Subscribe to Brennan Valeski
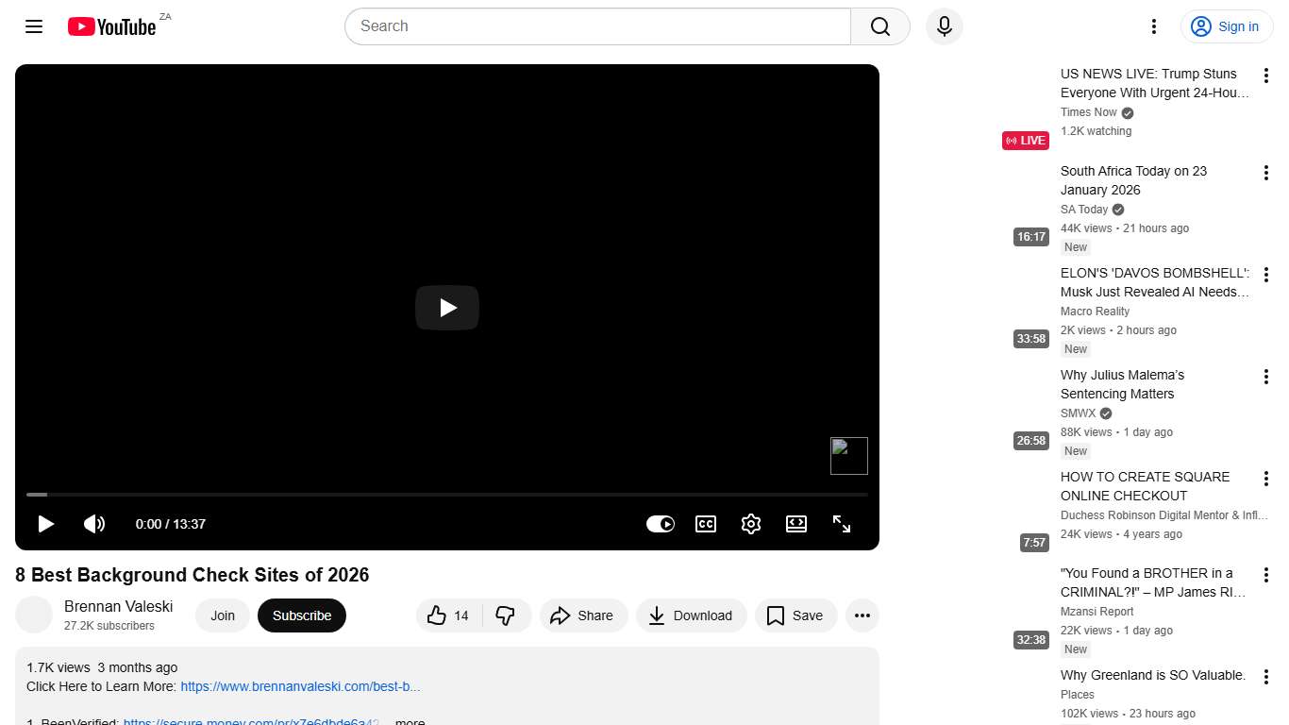Image resolution: width=1289 pixels, height=725 pixels. click(x=301, y=615)
